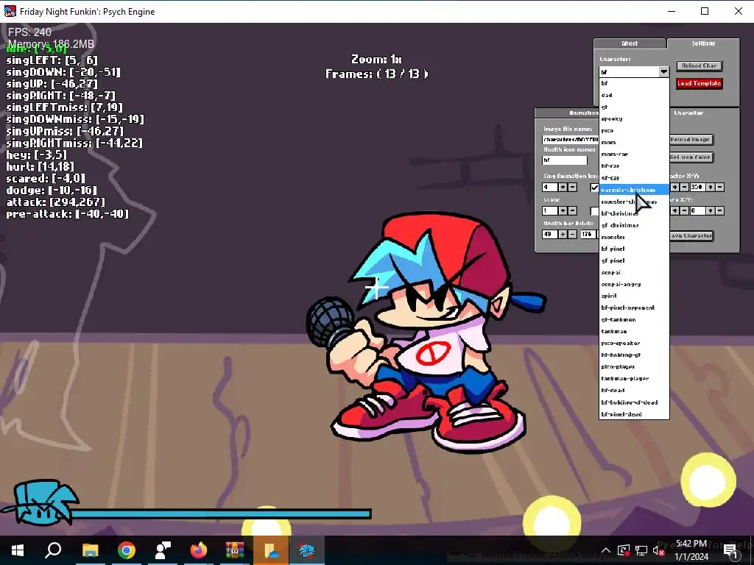
Task: Click the Health icon name field
Action: point(565,160)
